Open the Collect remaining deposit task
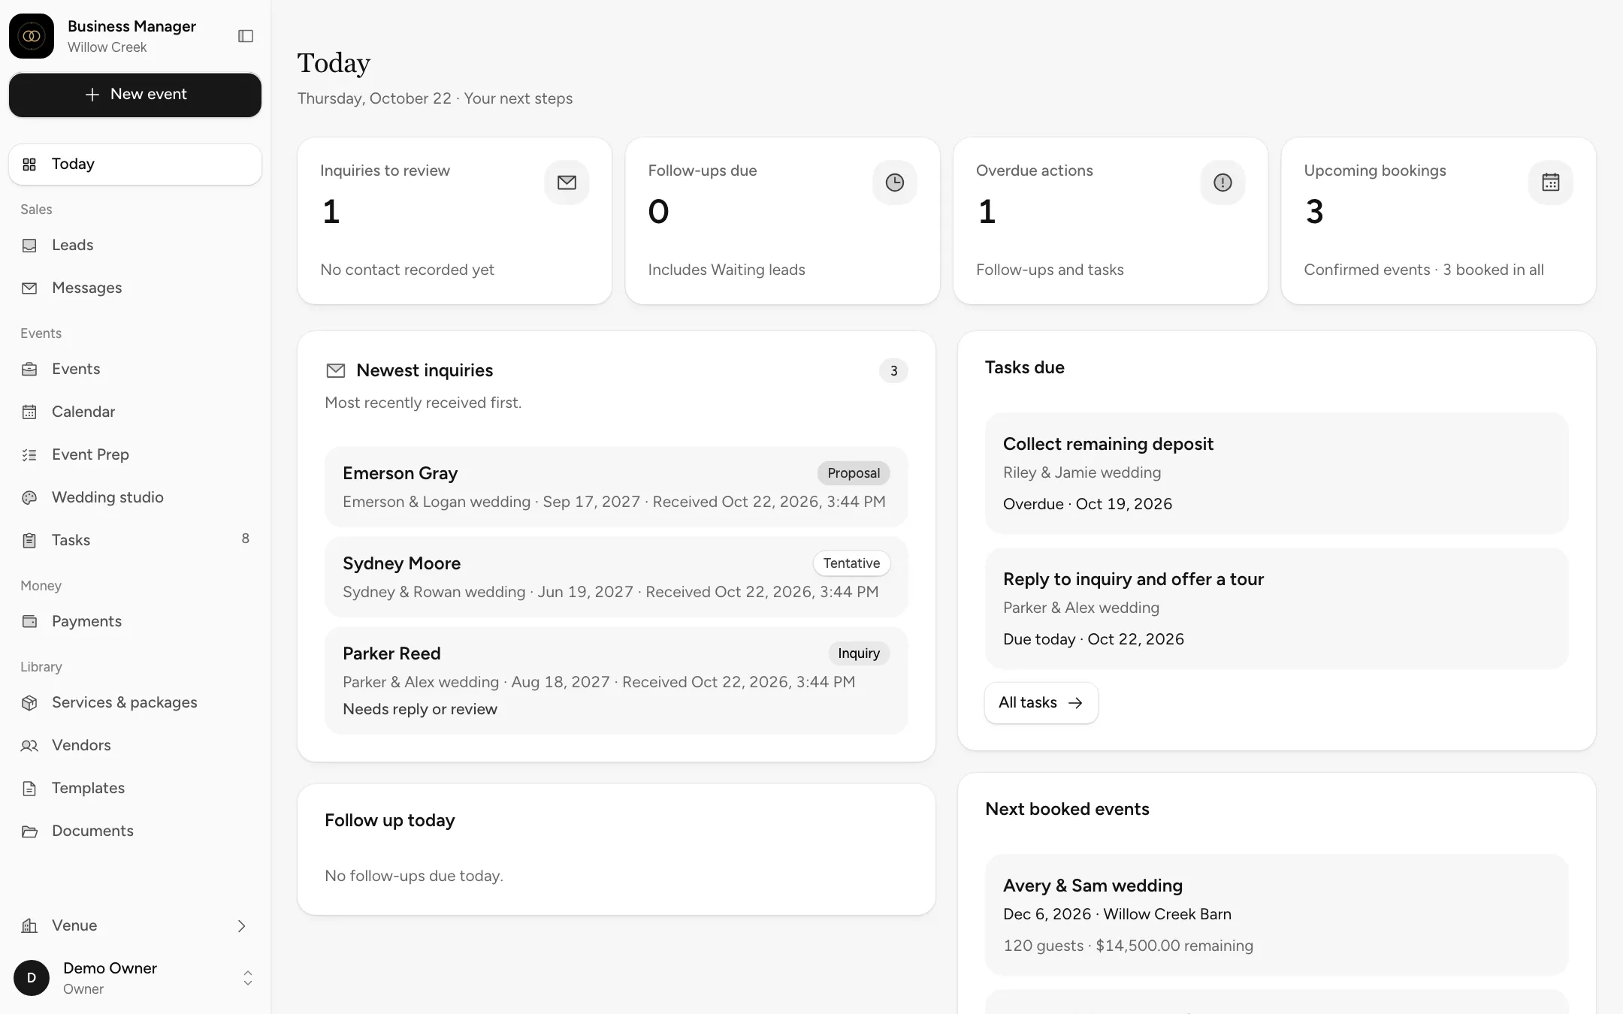 [1277, 473]
